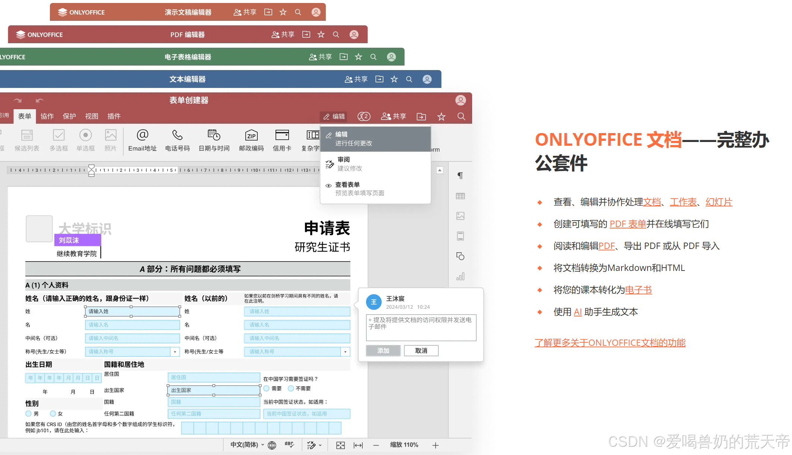The image size is (792, 455).
Task: Click the redo arrow in title bar
Action: click(x=18, y=100)
